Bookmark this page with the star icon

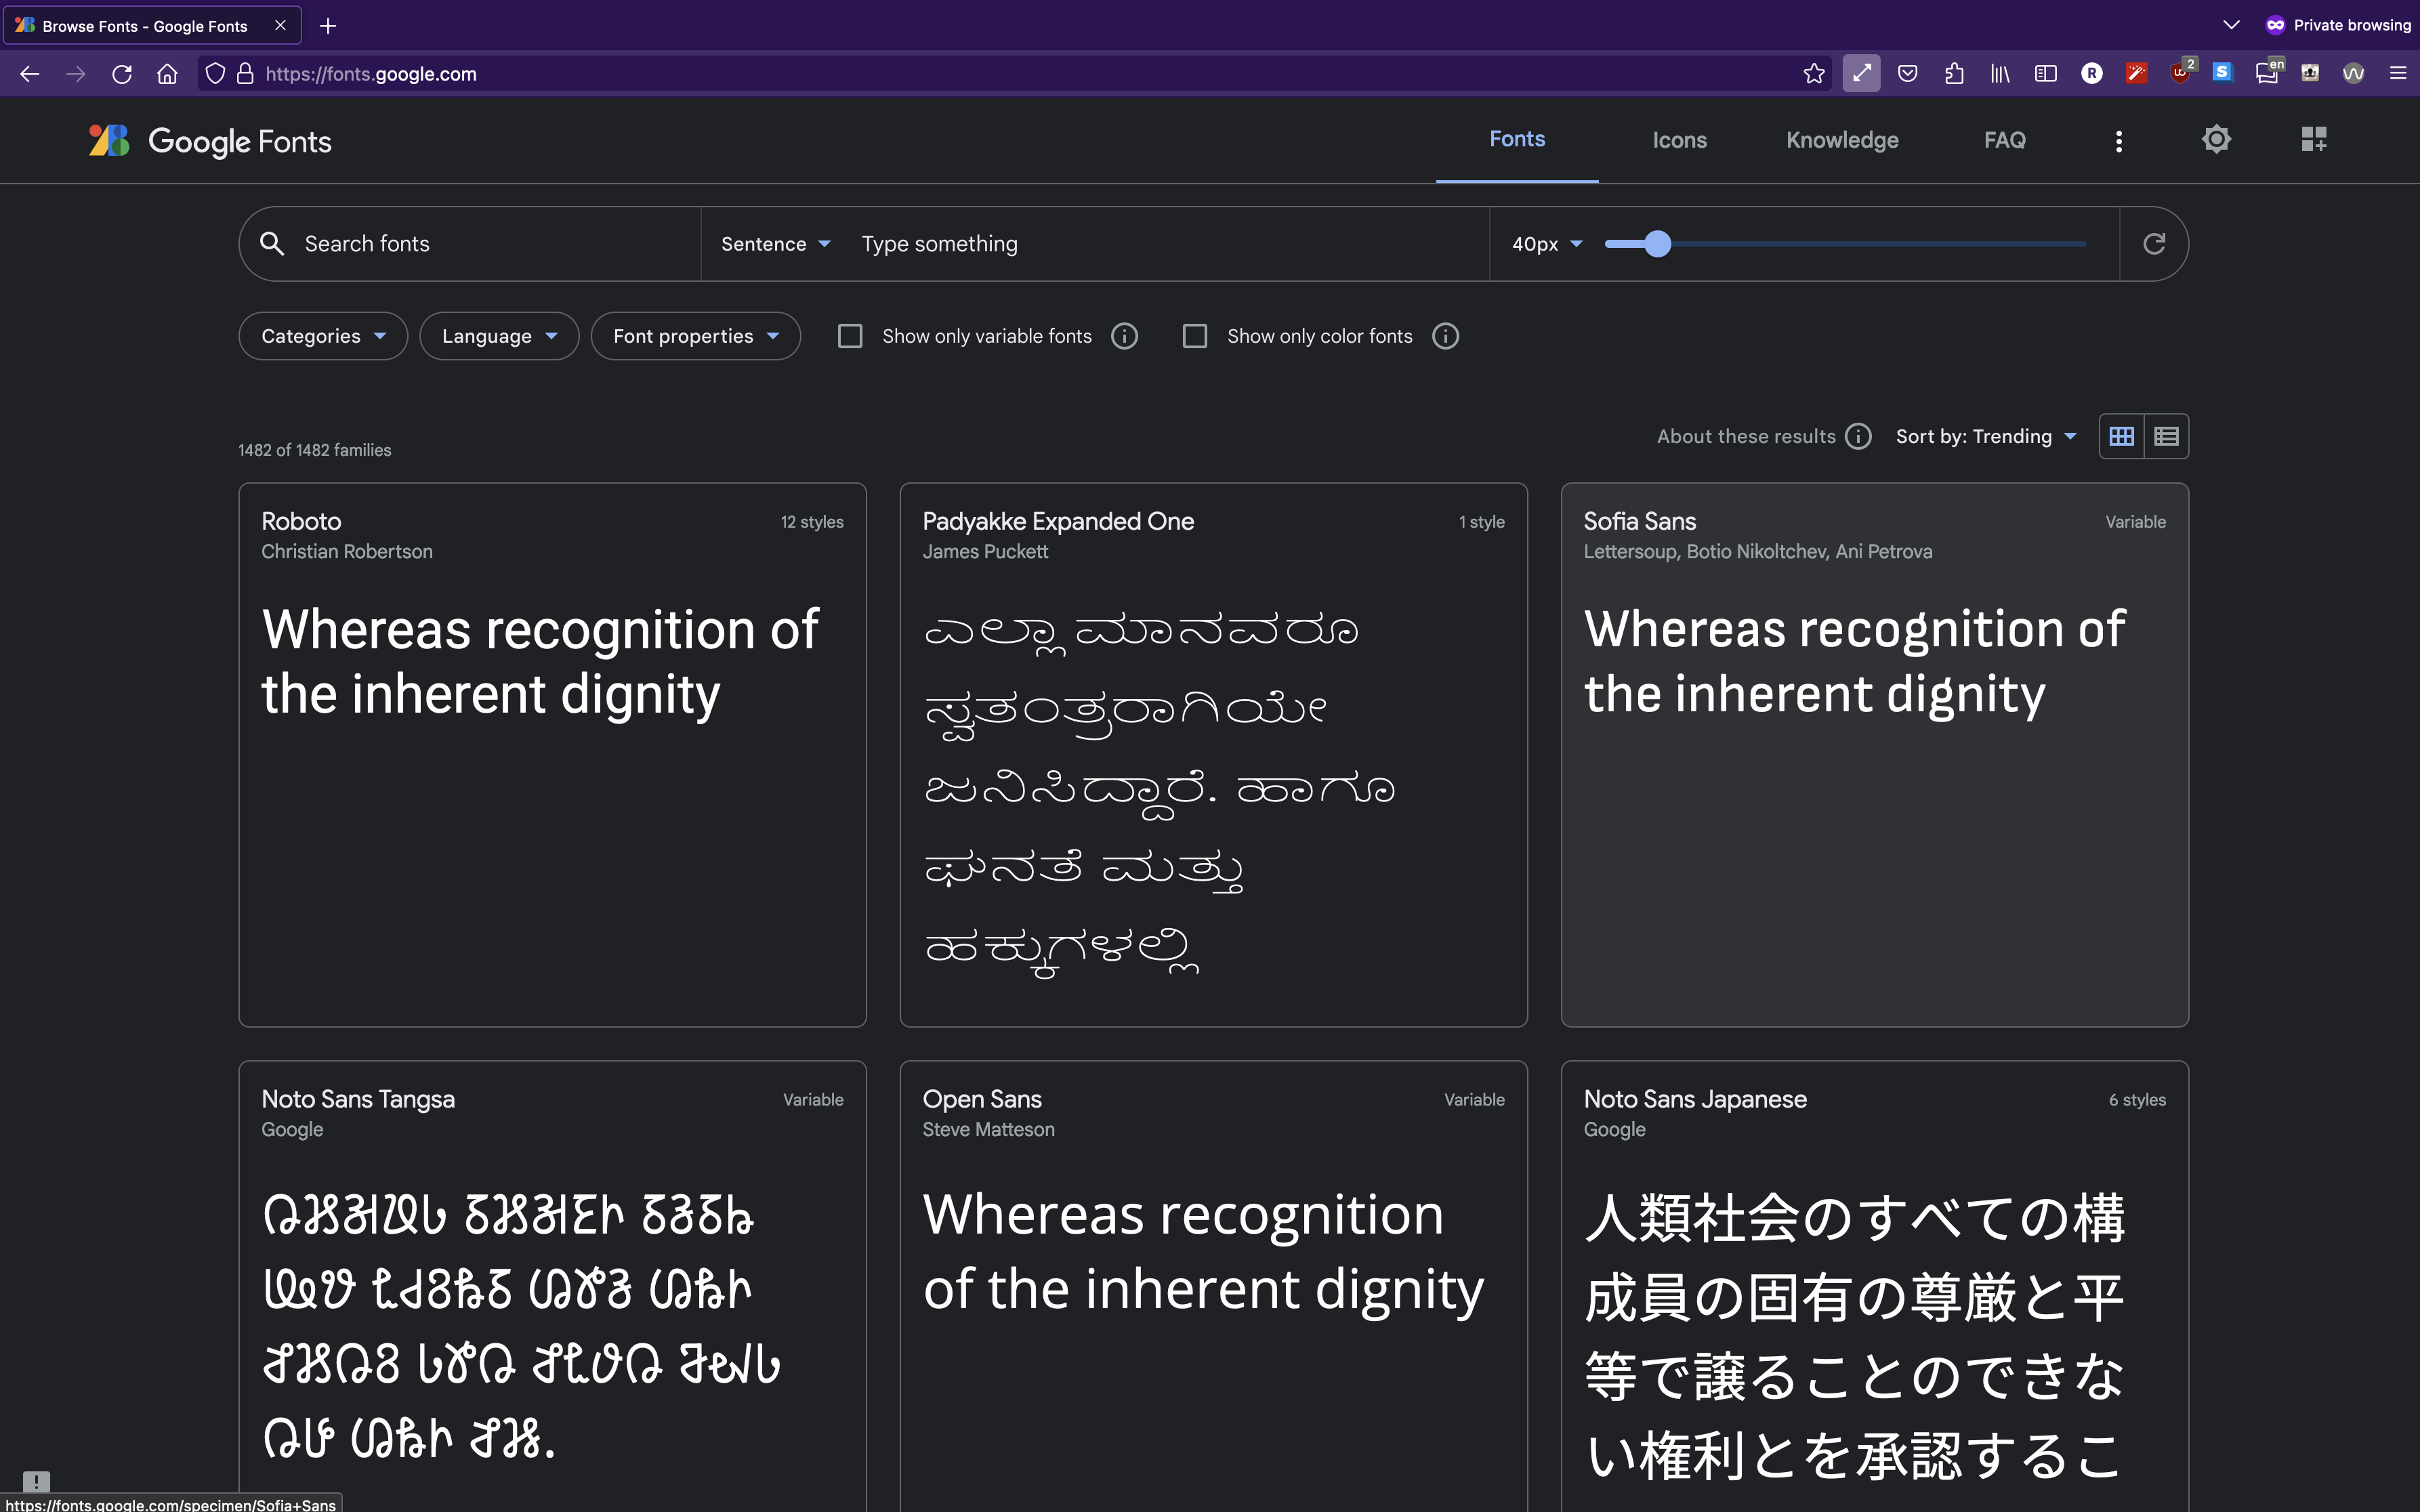(1814, 73)
